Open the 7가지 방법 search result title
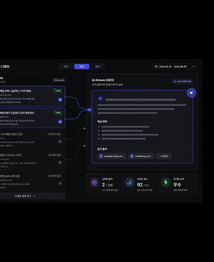 tap(15, 91)
